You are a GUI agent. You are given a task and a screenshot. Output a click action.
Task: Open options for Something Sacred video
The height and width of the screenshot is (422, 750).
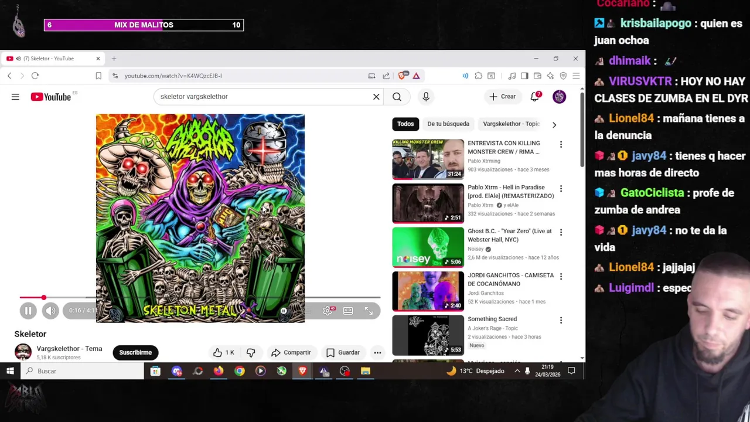561,320
